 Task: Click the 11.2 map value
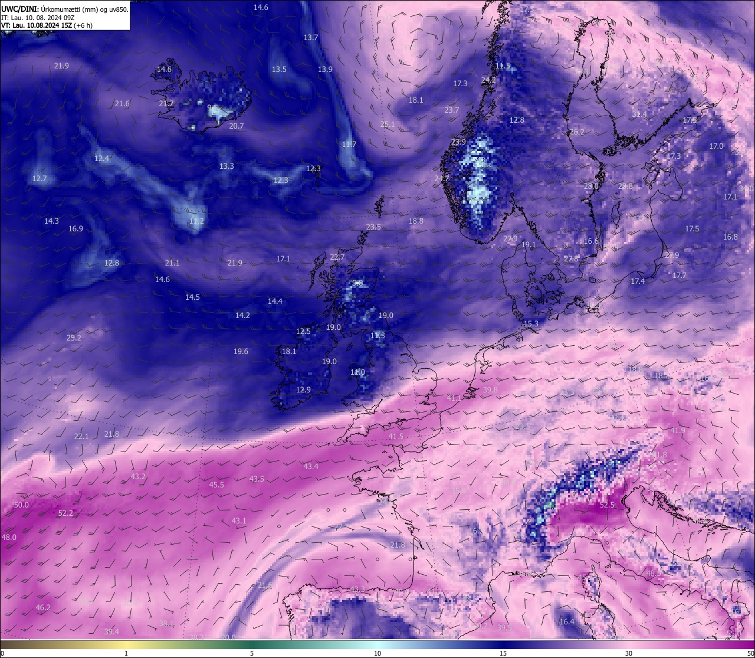pos(196,221)
